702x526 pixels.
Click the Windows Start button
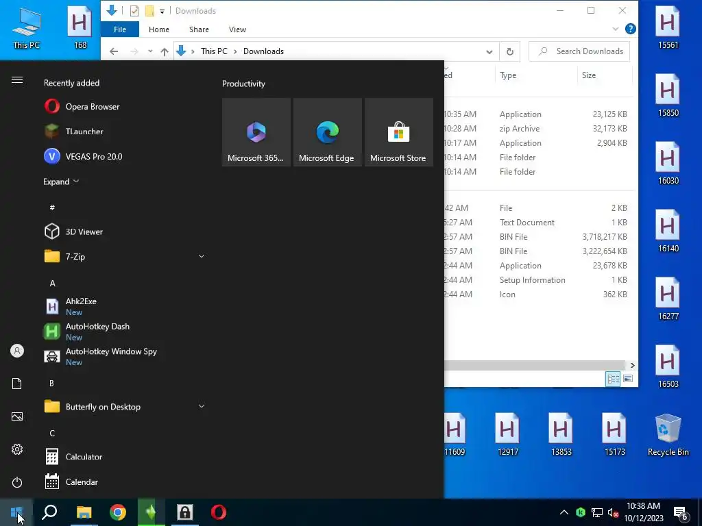coord(16,512)
